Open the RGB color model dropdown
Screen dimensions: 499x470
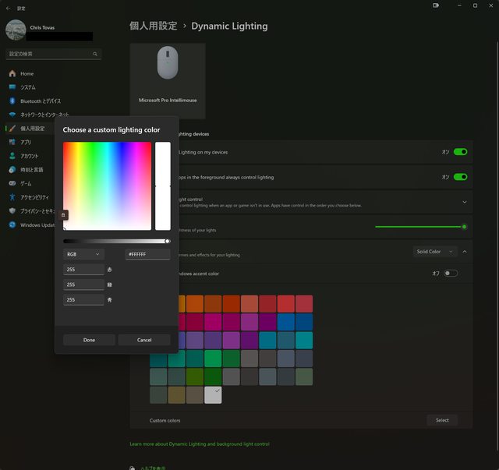(x=83, y=254)
